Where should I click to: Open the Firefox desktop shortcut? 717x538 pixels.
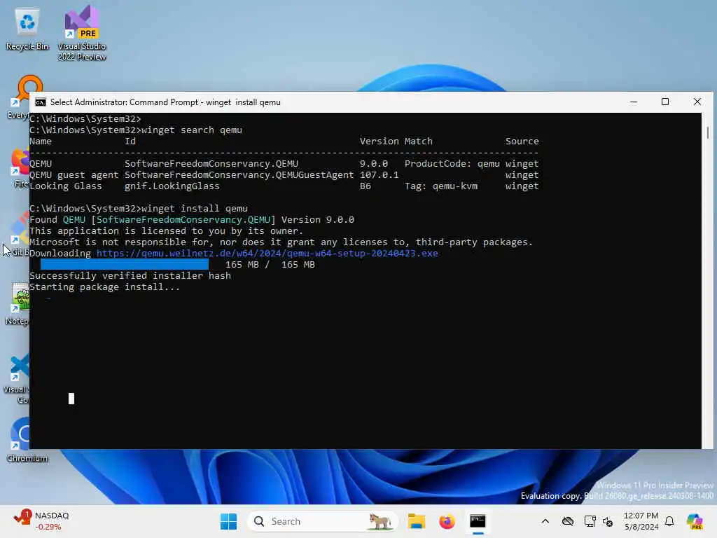click(18, 168)
